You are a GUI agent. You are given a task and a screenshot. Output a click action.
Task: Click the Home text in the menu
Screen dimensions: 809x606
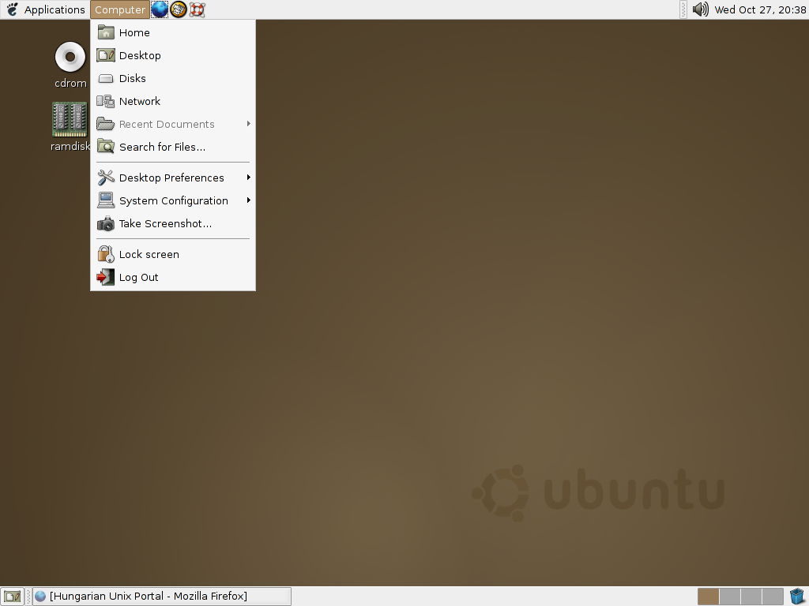click(134, 32)
